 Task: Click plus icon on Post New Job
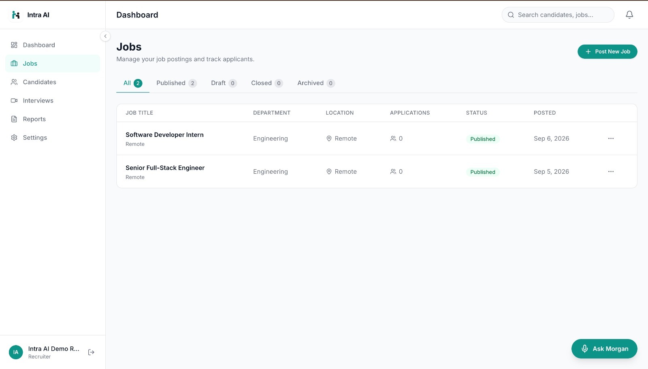588,52
